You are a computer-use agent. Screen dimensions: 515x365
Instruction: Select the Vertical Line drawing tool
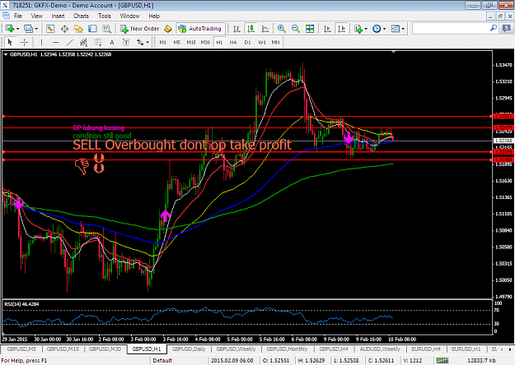(x=41, y=42)
